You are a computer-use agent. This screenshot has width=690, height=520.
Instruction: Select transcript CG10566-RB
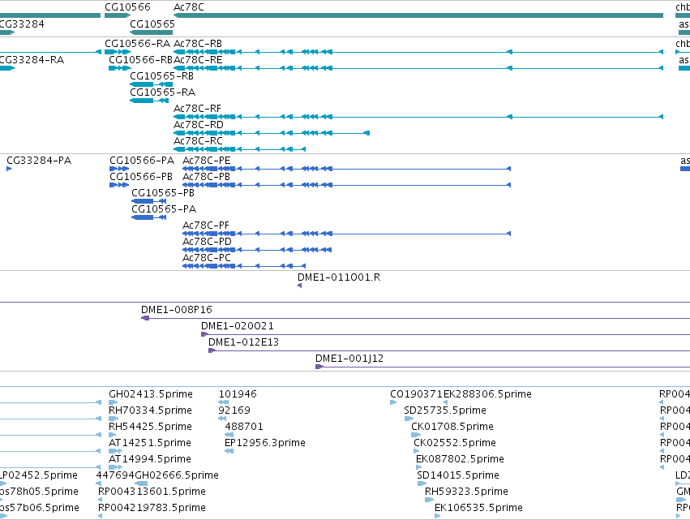tap(120, 68)
